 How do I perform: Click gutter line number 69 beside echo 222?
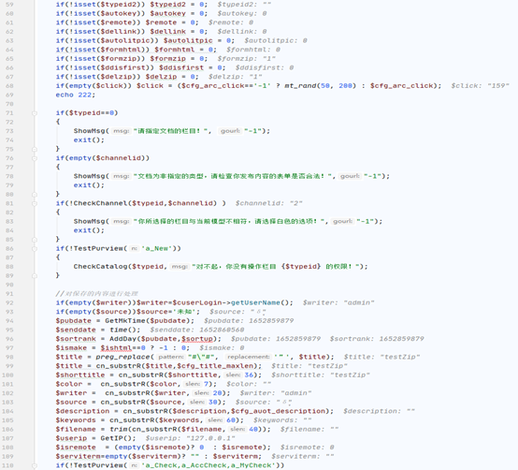coord(9,95)
